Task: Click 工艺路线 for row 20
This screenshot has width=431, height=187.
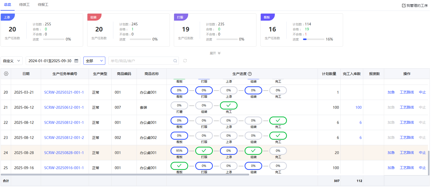Action: 407,92
